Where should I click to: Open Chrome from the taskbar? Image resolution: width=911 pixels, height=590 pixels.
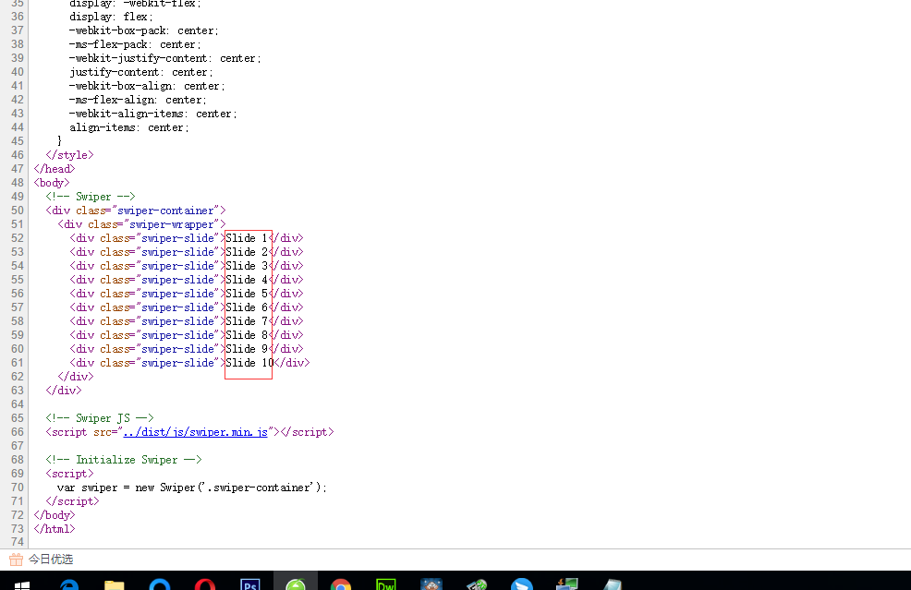(x=340, y=584)
